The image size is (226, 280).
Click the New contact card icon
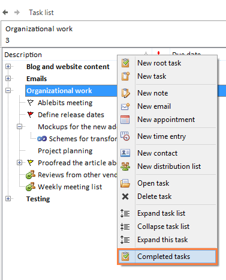(125, 153)
